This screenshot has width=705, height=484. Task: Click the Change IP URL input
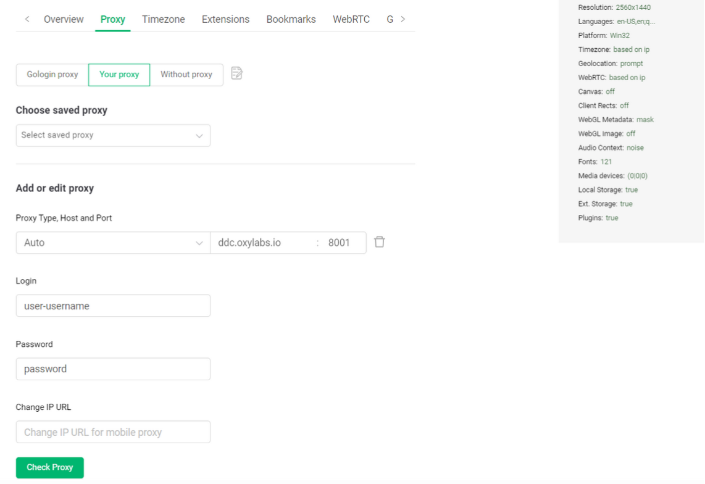113,432
